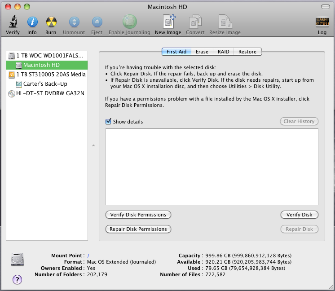Open the Info toolbar icon
Viewport: 335px width, 291px height.
pyautogui.click(x=32, y=22)
